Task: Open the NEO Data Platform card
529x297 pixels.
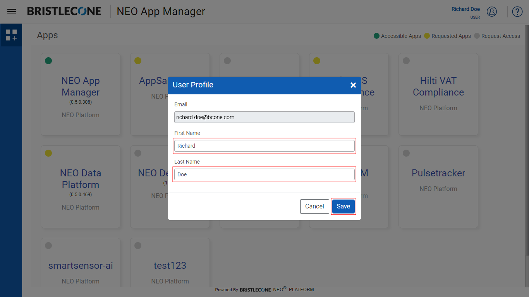Action: click(81, 187)
